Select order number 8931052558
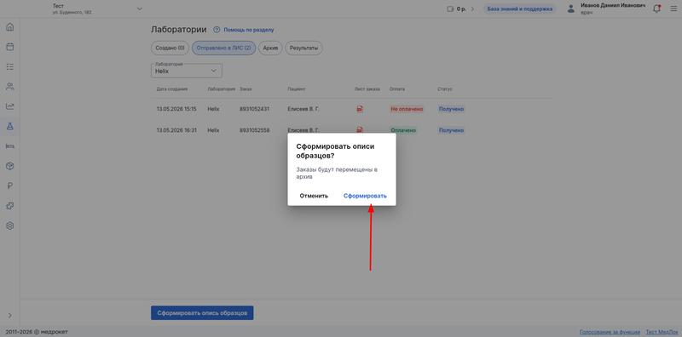Viewport: 682px width, 337px height. pyautogui.click(x=254, y=130)
